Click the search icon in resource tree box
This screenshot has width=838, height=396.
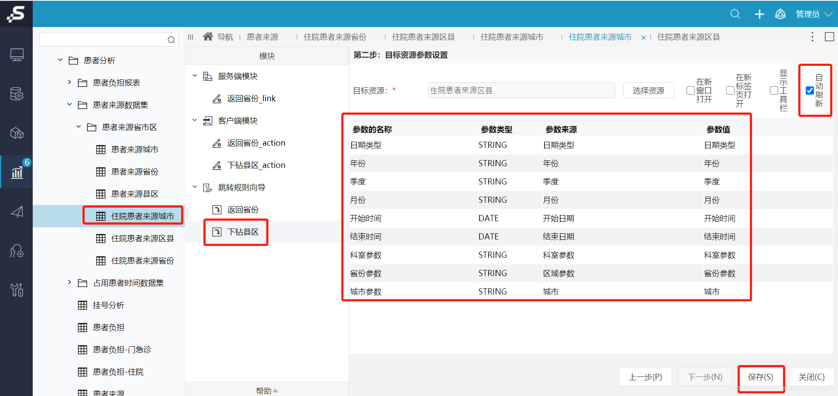171,40
